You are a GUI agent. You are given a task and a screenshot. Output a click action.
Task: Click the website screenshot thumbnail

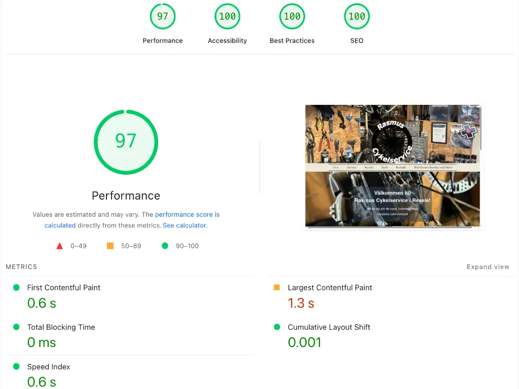tap(393, 166)
